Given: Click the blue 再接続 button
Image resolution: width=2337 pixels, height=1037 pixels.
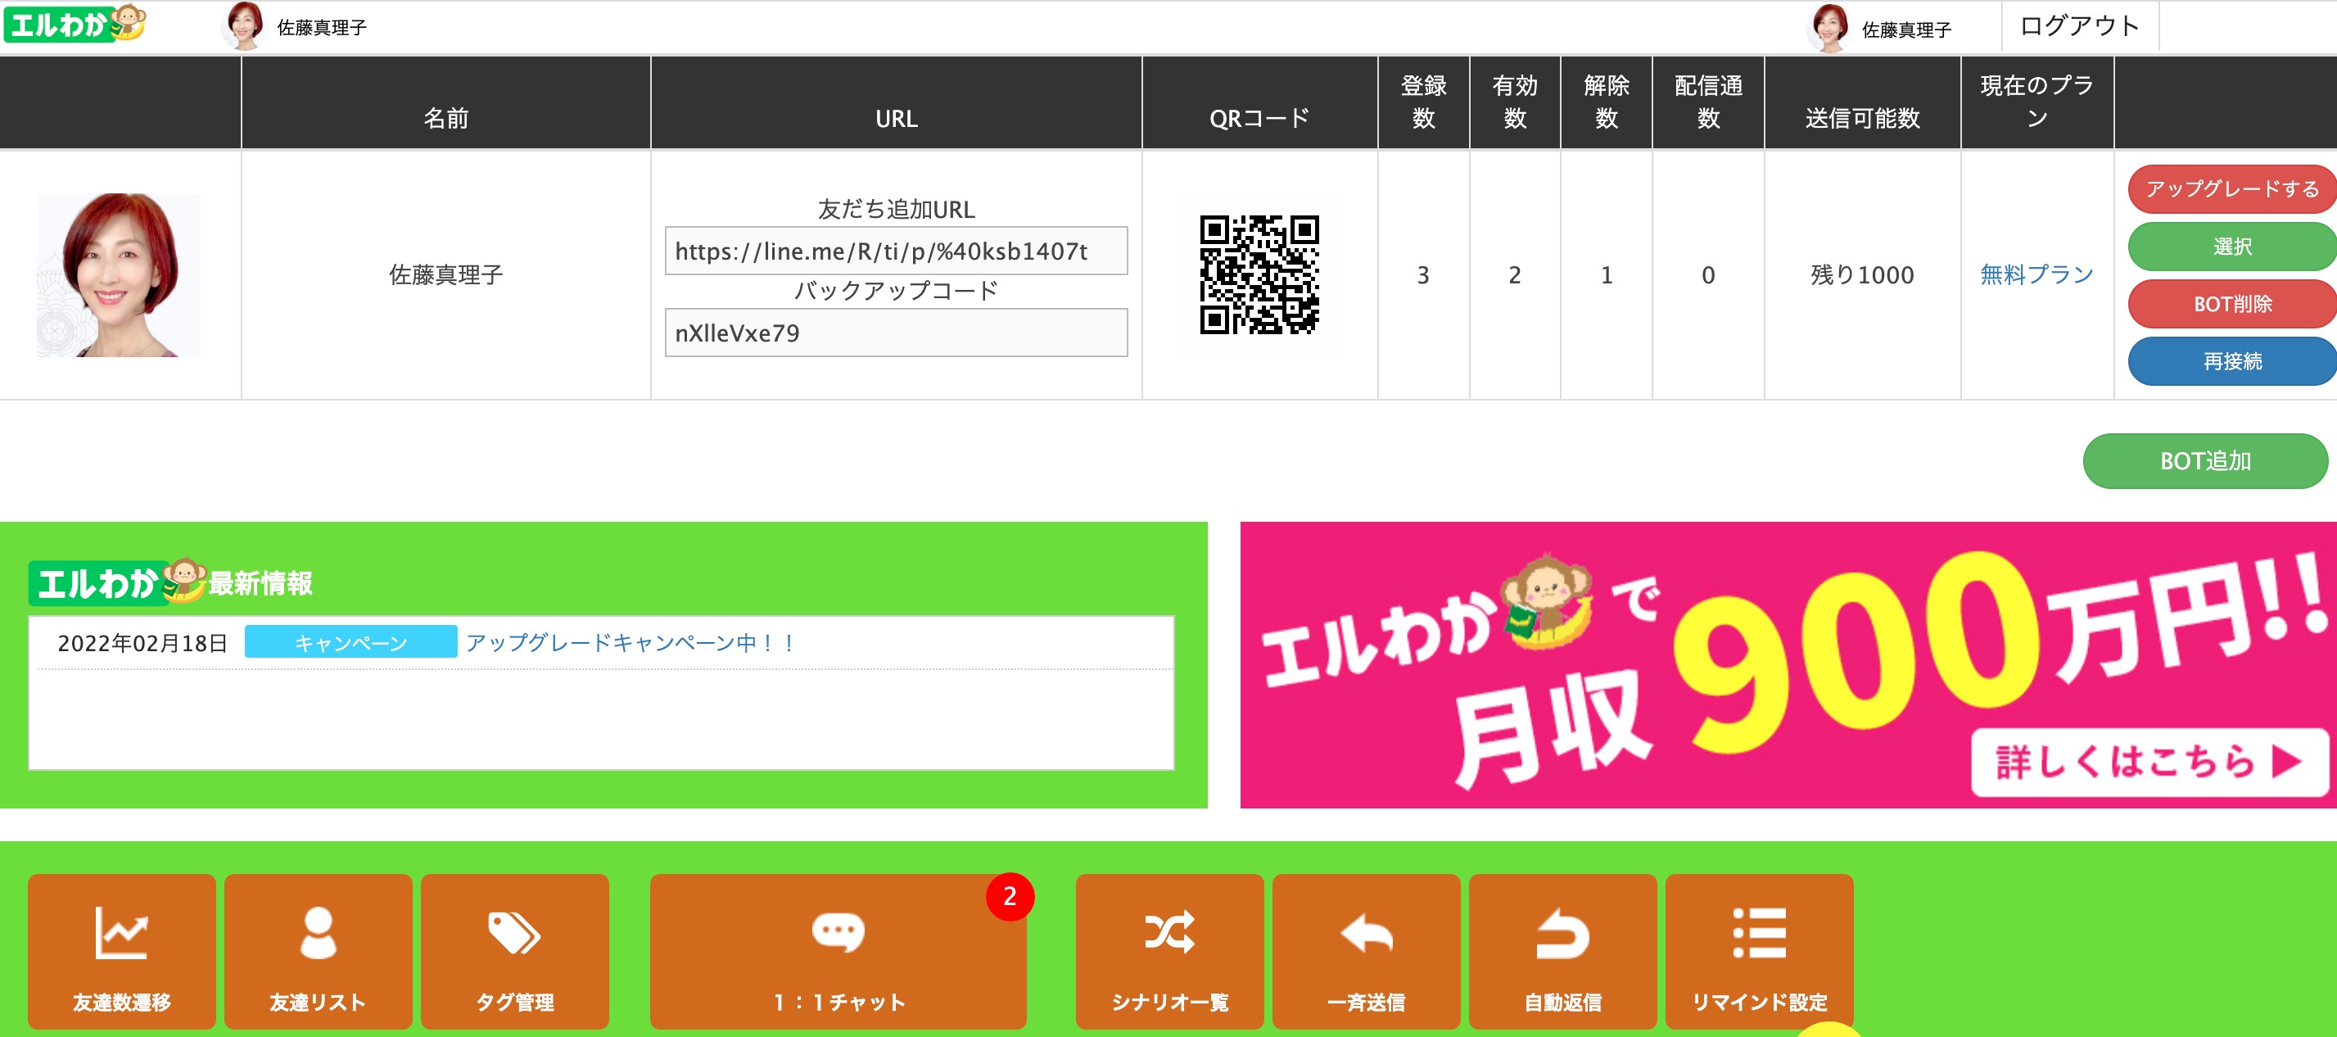Looking at the screenshot, I should pyautogui.click(x=2231, y=361).
